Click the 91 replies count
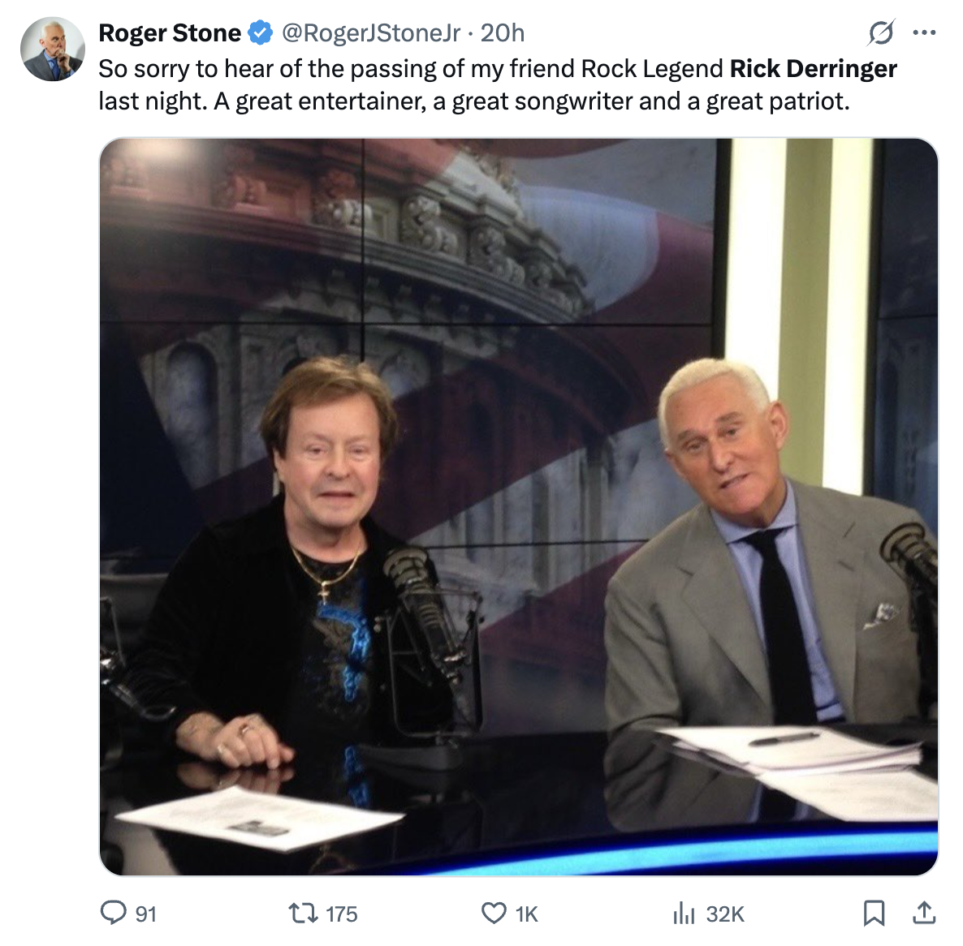Viewport: 963px width, 946px height. [x=145, y=914]
